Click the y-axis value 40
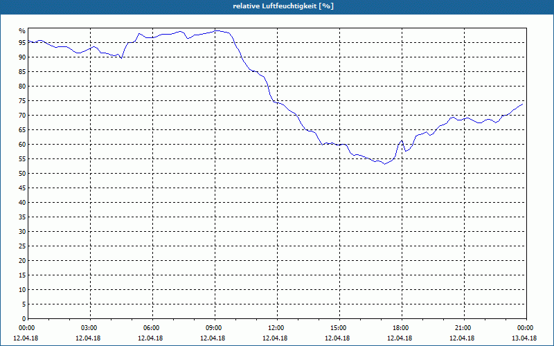 (x=22, y=203)
